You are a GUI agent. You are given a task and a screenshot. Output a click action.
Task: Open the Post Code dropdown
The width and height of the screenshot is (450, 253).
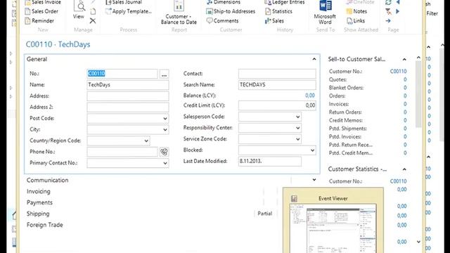(165, 118)
